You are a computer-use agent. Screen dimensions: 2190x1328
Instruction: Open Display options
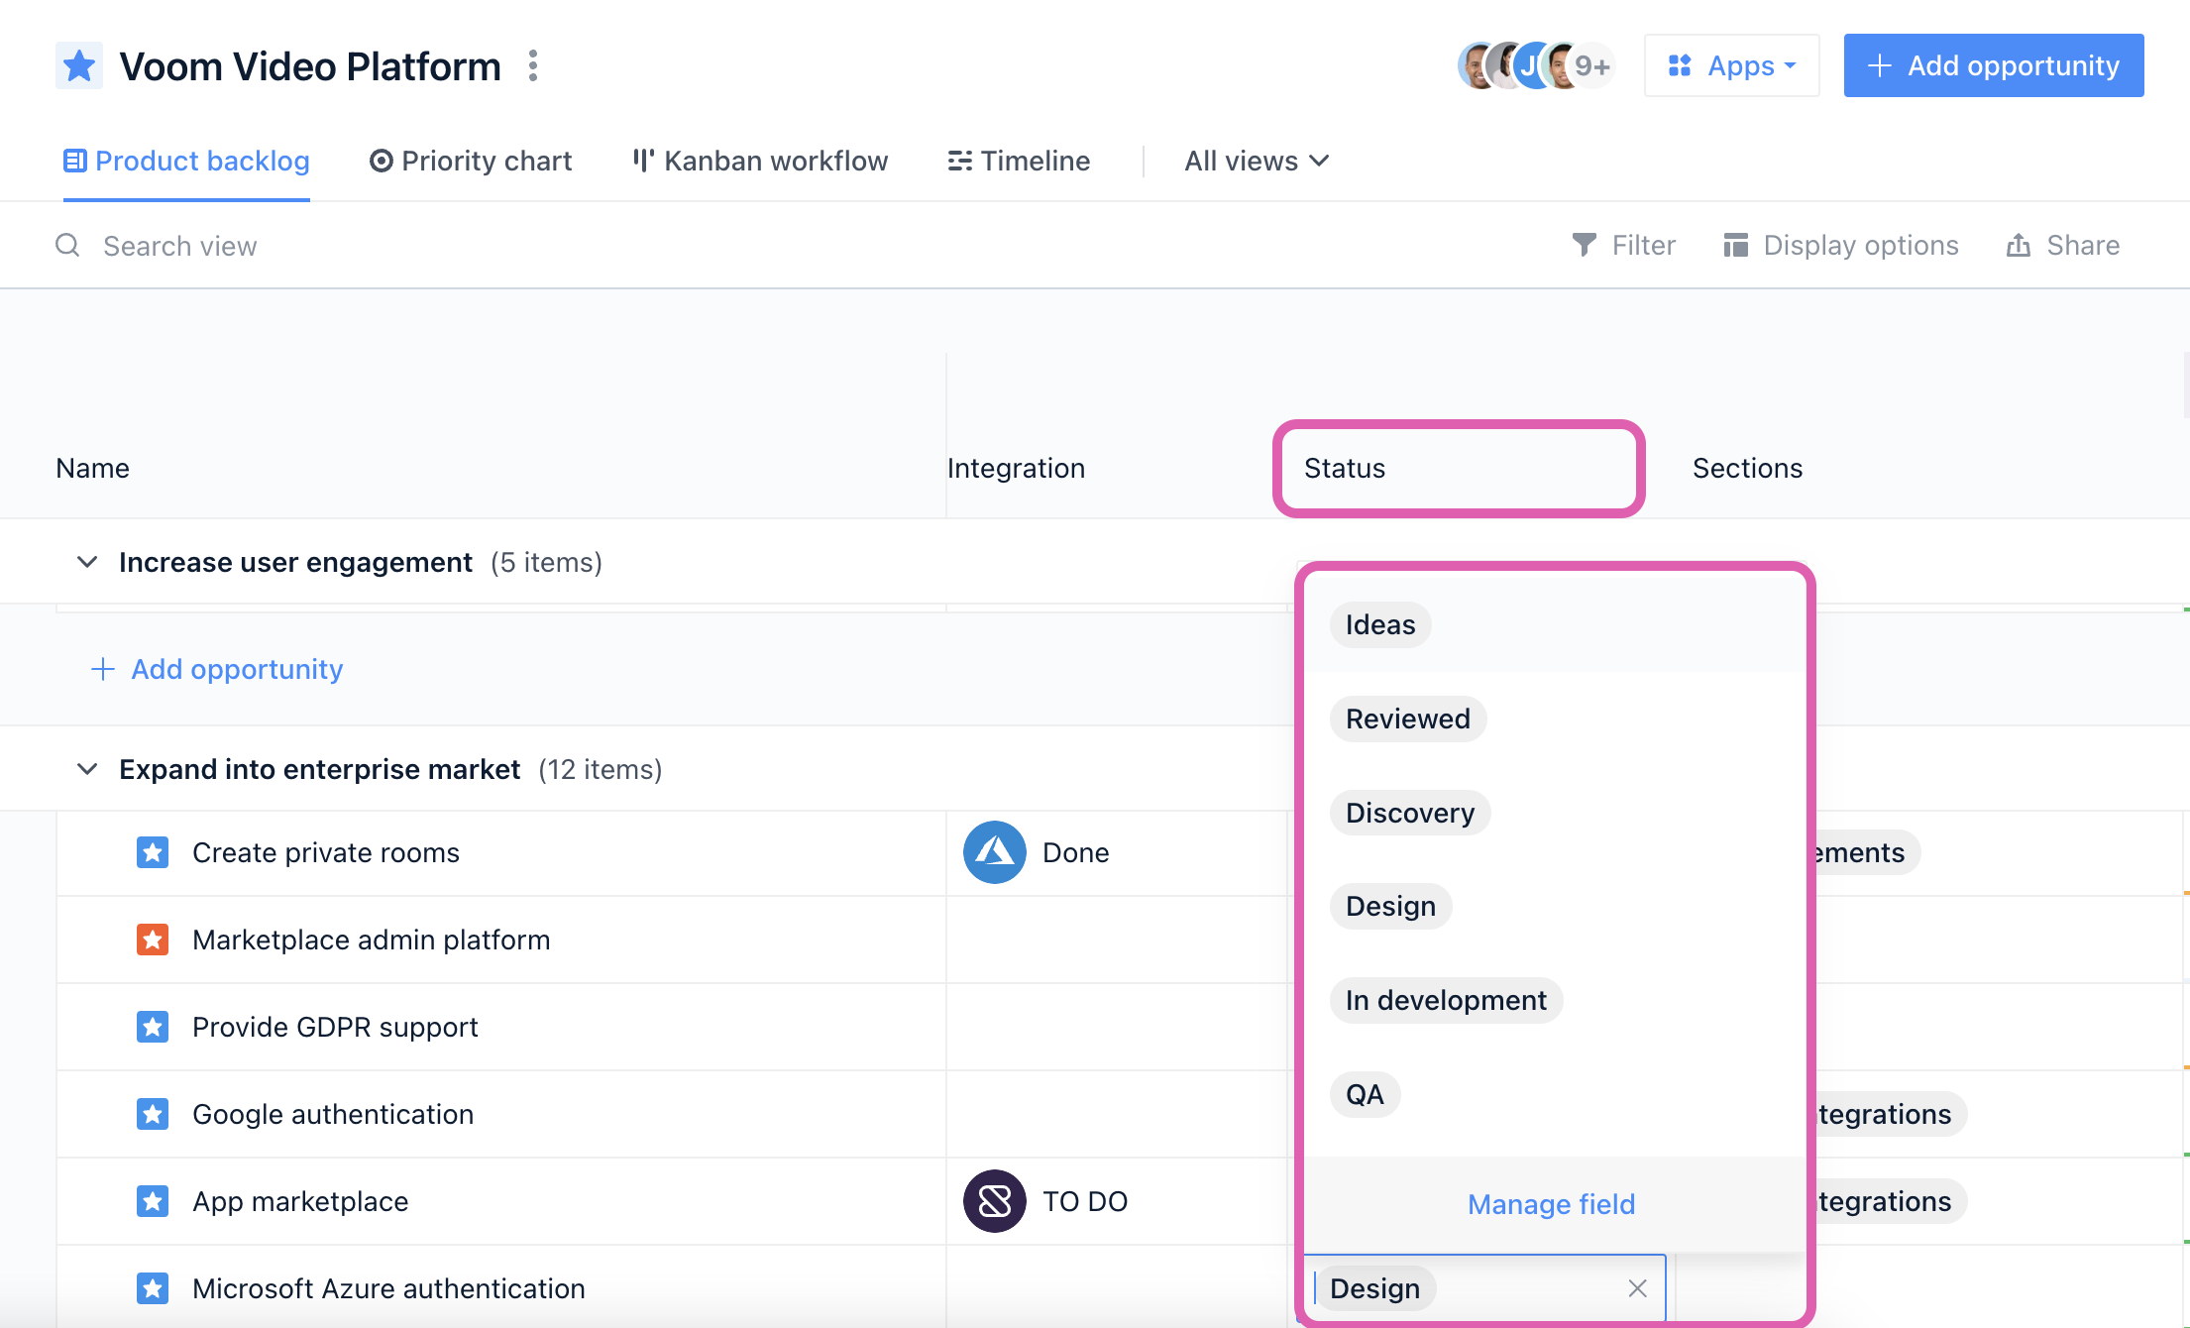pos(1841,245)
